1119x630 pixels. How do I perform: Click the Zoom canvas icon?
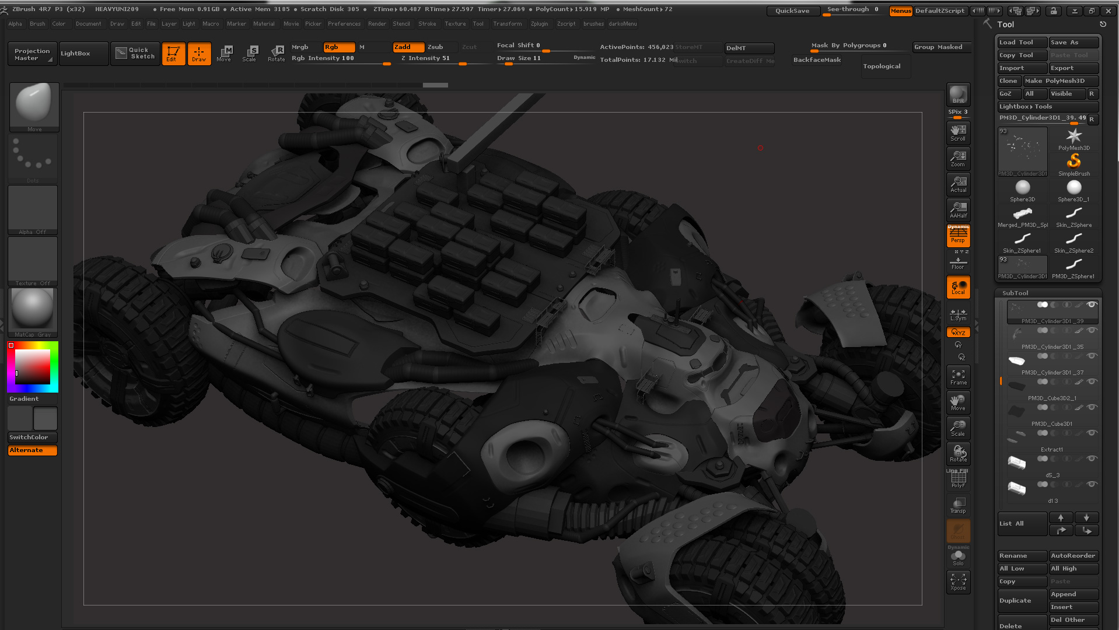pos(958,159)
